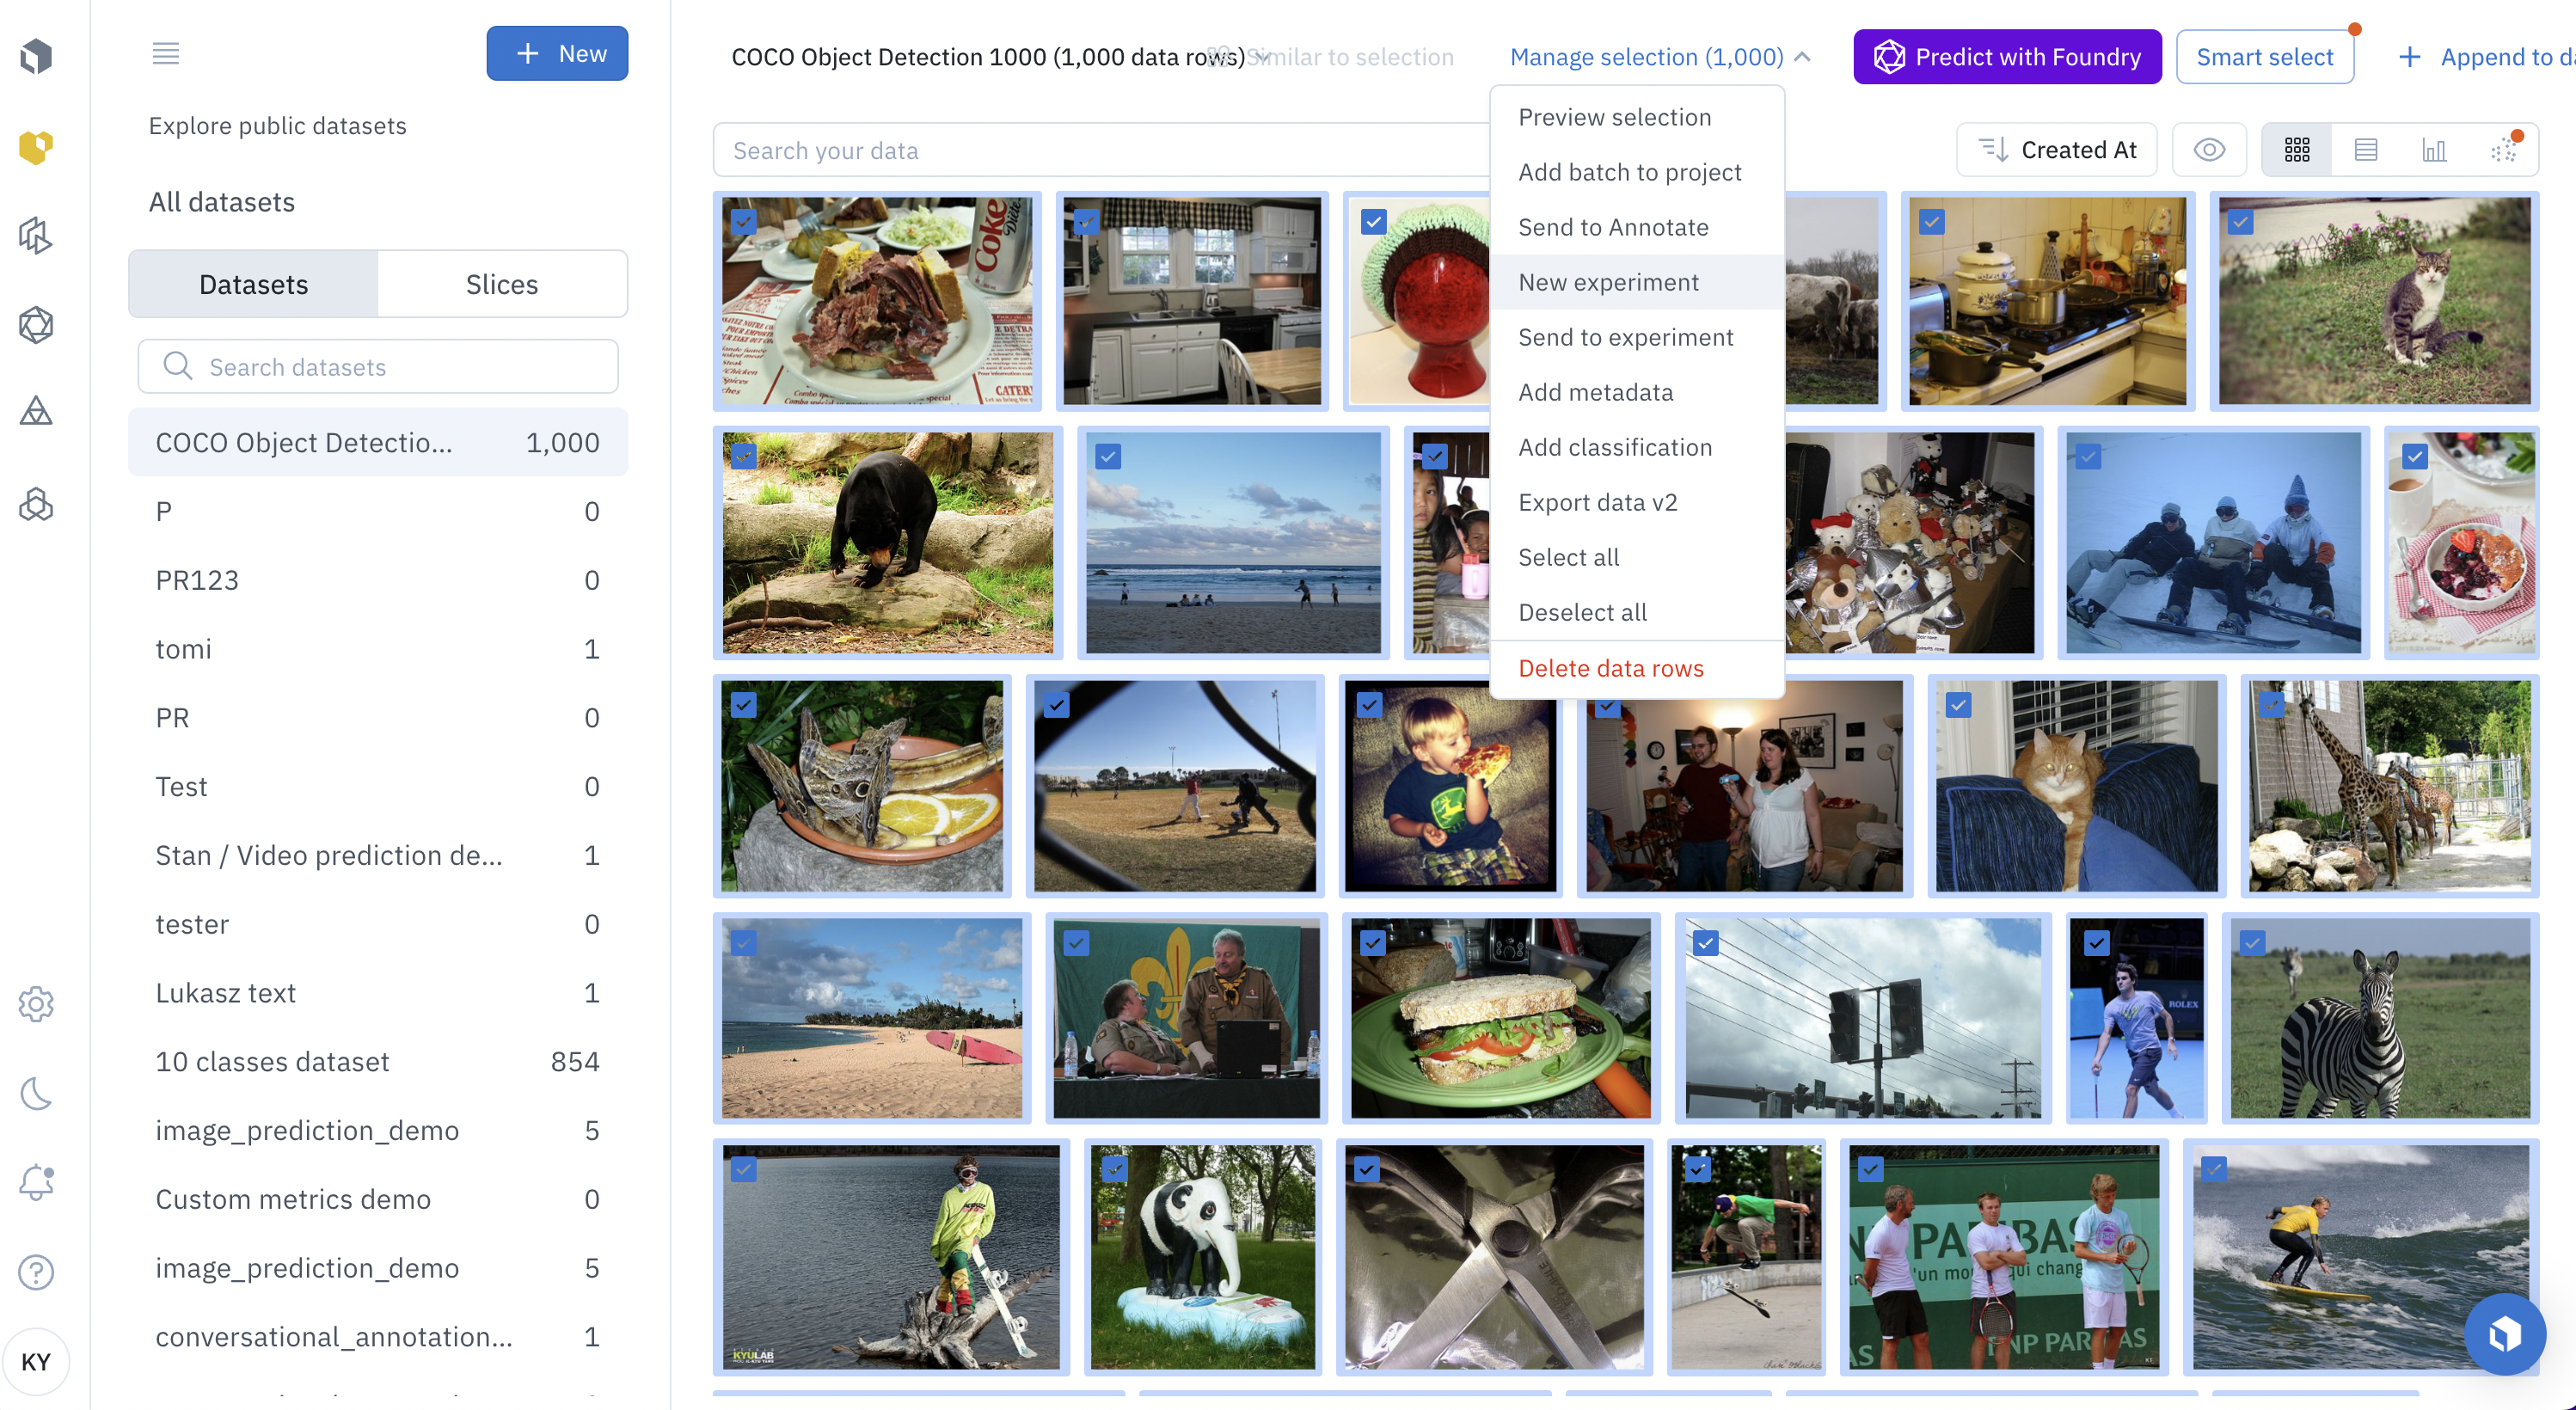This screenshot has width=2576, height=1410.
Task: Open Smart select options
Action: (2264, 58)
